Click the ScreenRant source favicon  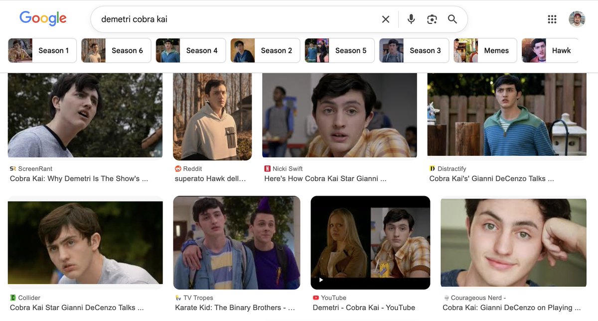coord(13,169)
